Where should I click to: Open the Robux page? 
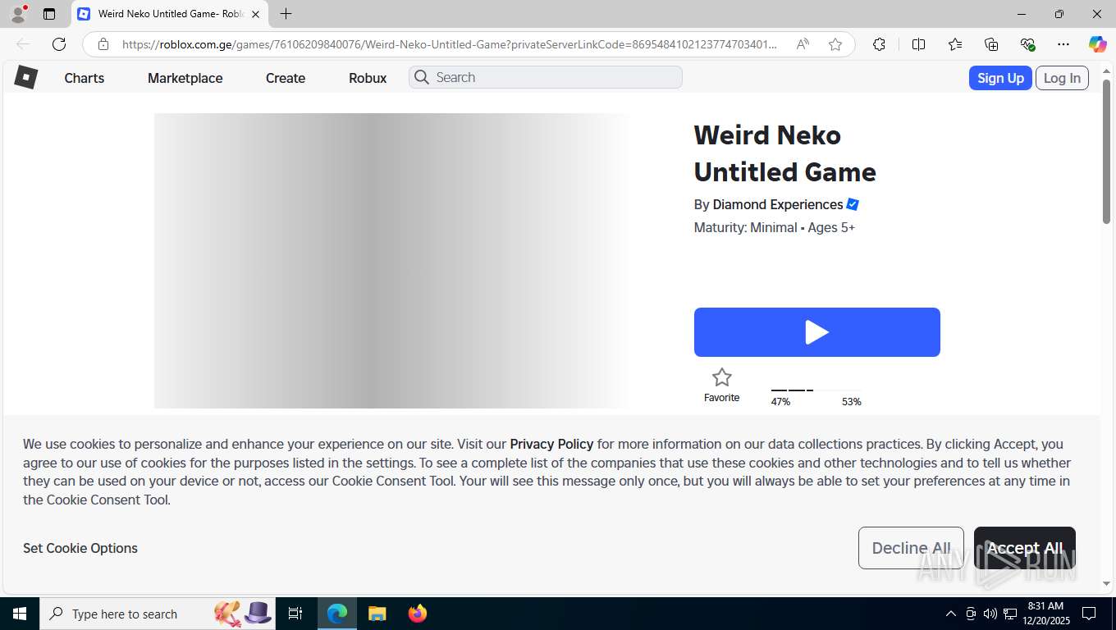click(x=368, y=78)
